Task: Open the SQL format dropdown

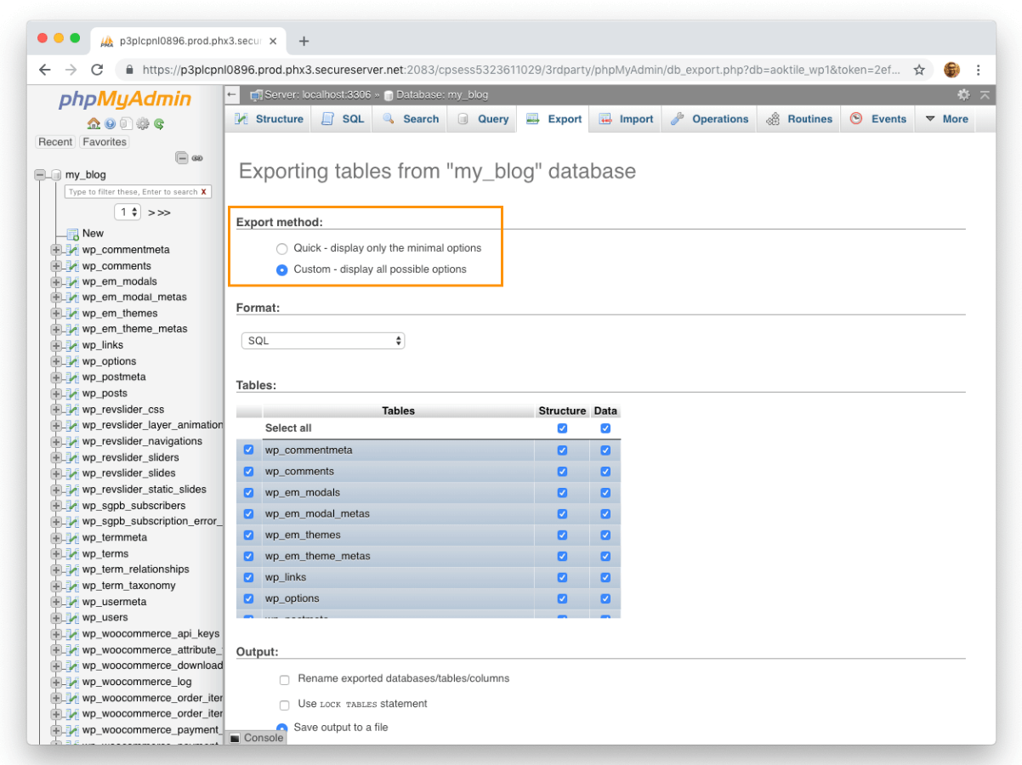Action: (x=323, y=341)
